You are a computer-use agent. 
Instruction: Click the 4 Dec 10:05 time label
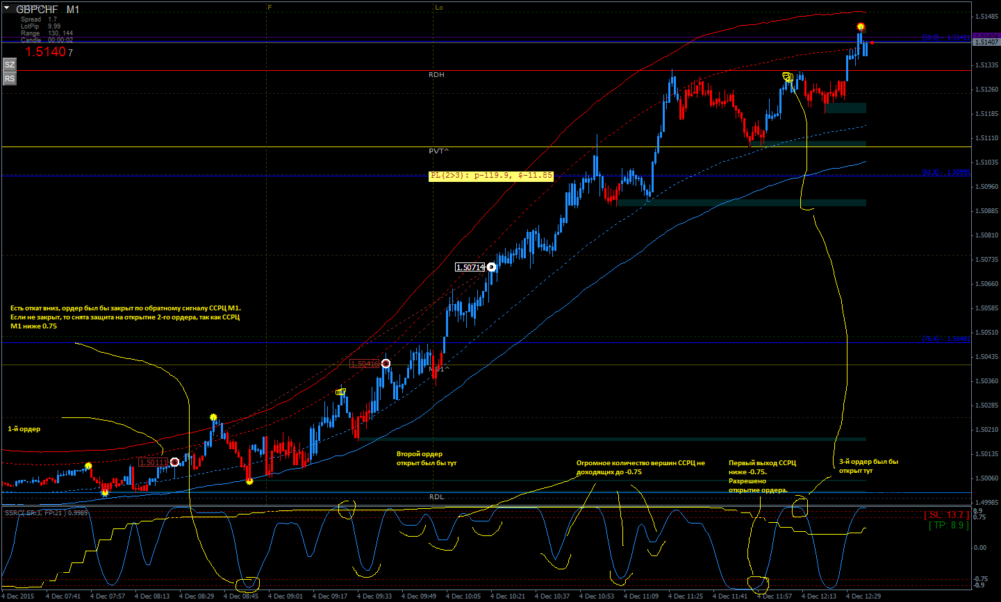(463, 596)
